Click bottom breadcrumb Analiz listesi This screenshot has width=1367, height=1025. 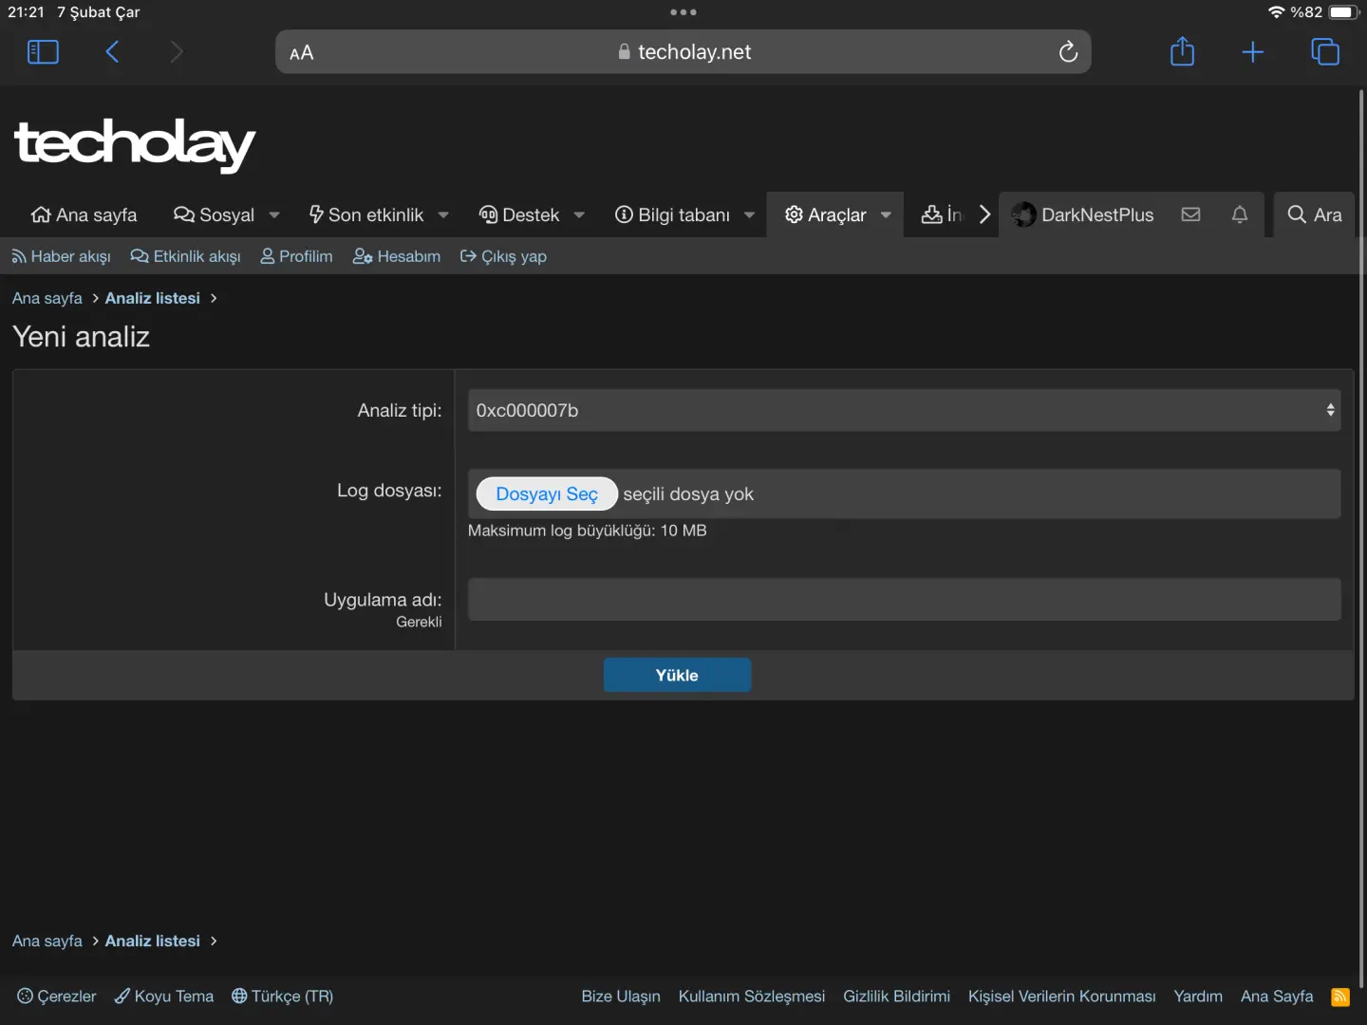153,941
